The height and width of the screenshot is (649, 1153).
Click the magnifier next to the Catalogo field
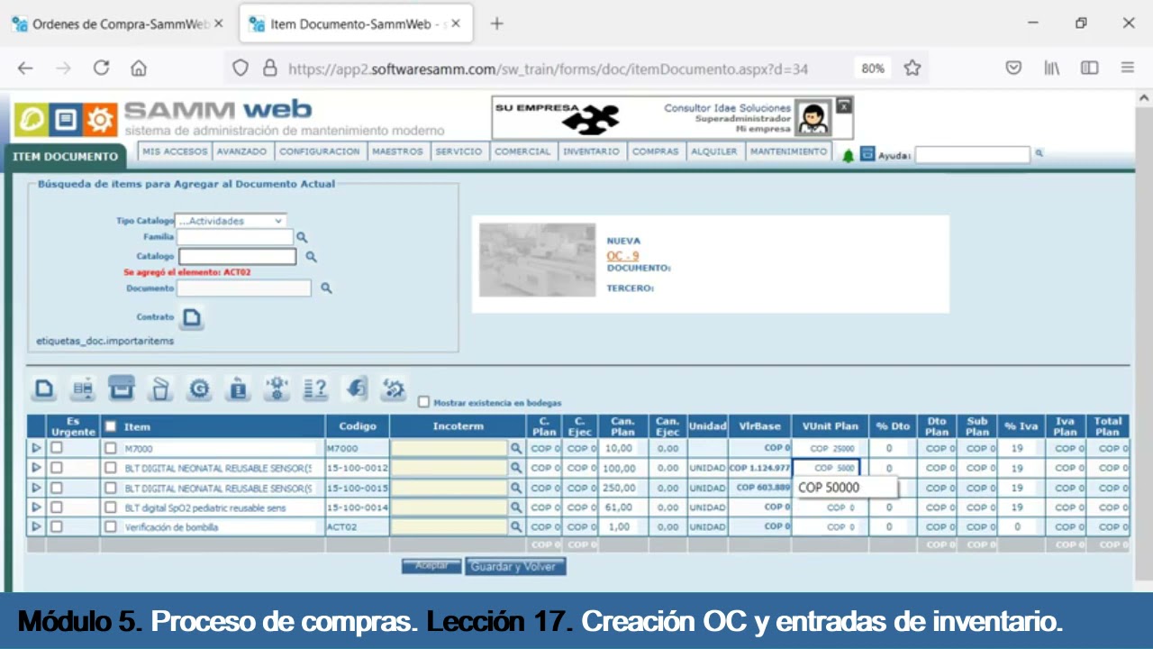coord(312,257)
